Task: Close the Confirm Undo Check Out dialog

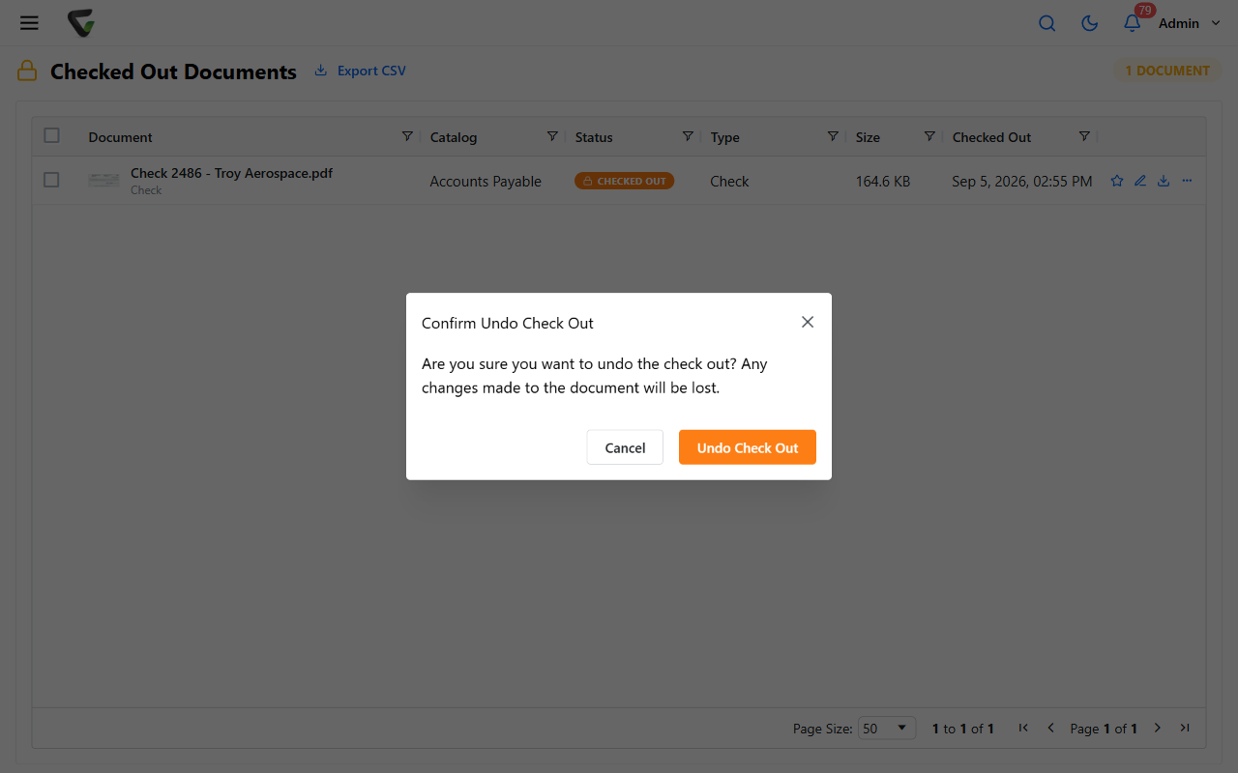Action: pyautogui.click(x=808, y=322)
